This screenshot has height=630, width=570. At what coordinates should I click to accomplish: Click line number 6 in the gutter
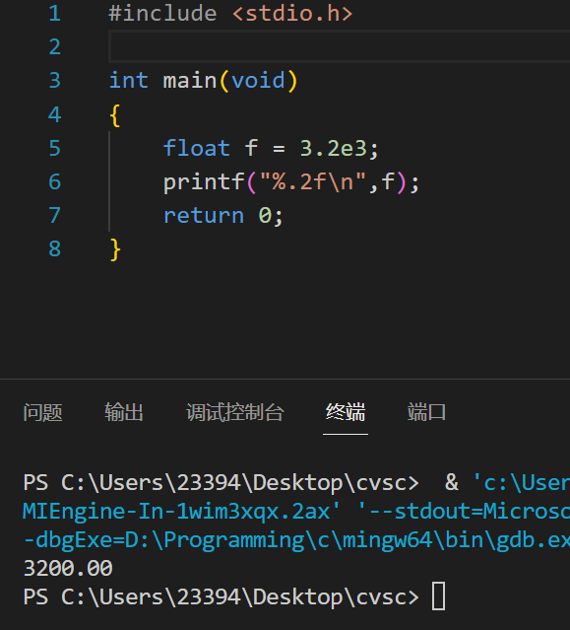54,182
